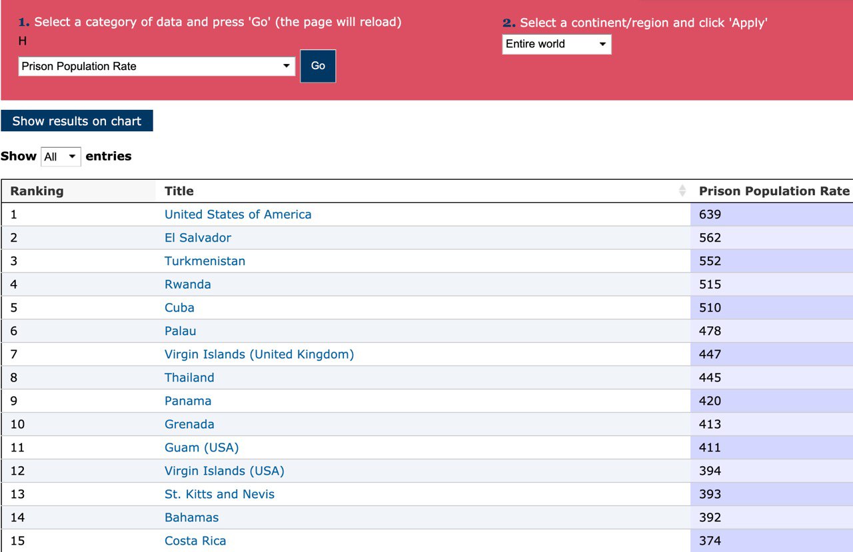
Task: Open the Panama link
Action: pyautogui.click(x=188, y=401)
